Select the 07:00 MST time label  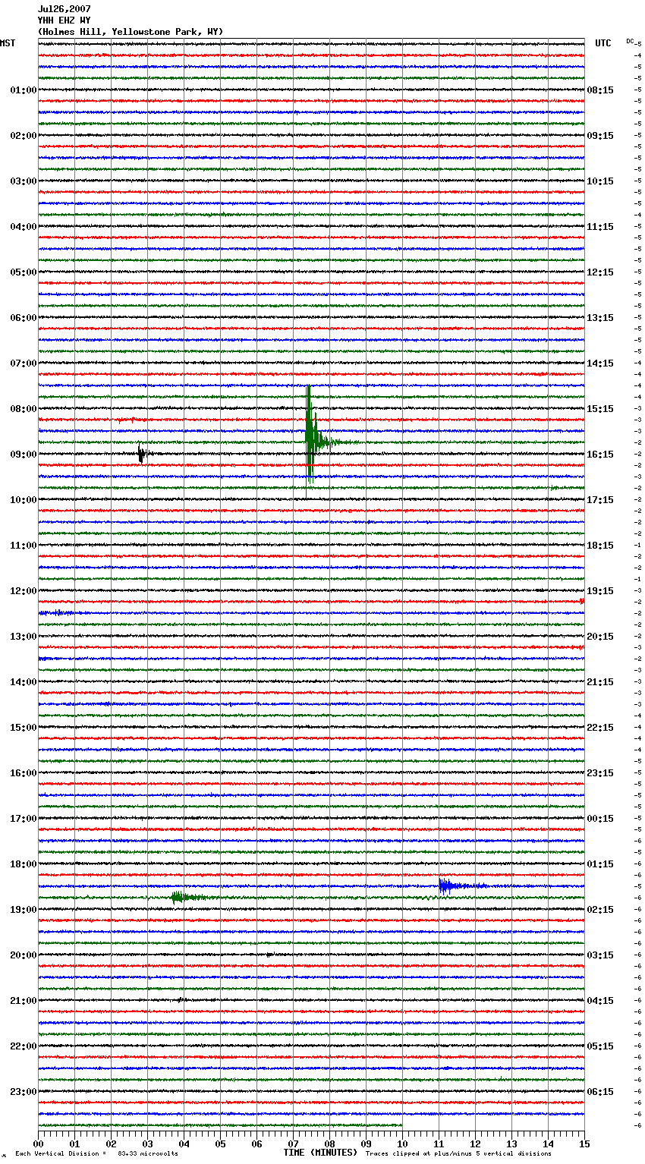pyautogui.click(x=24, y=363)
